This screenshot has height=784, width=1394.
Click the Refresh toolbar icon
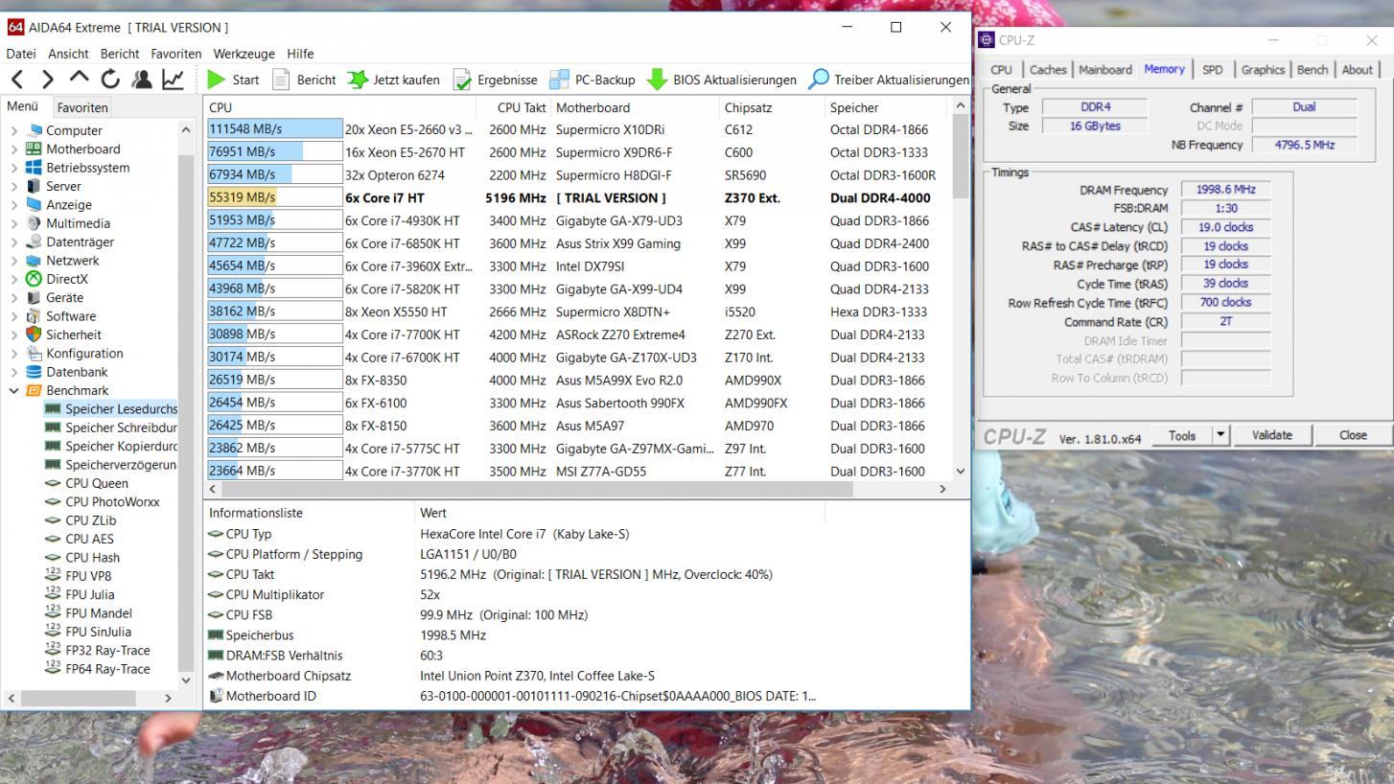click(110, 80)
